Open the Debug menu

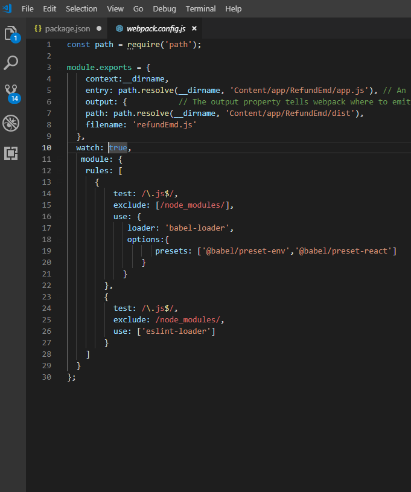(164, 9)
